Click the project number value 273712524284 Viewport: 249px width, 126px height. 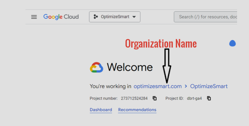134,99
